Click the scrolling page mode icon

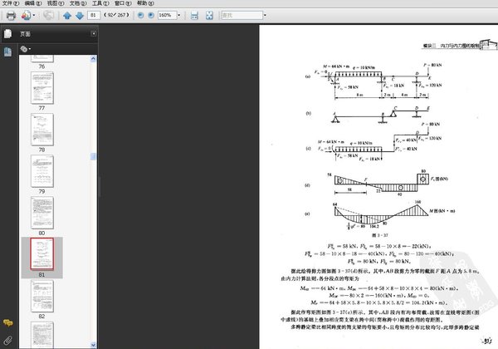point(194,15)
